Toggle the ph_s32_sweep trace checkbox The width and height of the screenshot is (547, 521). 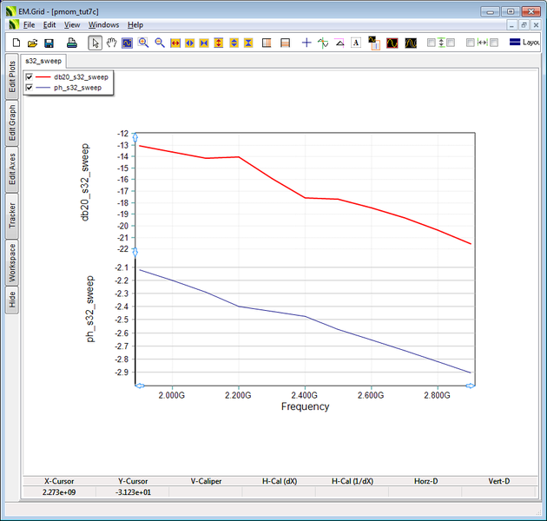pos(30,88)
